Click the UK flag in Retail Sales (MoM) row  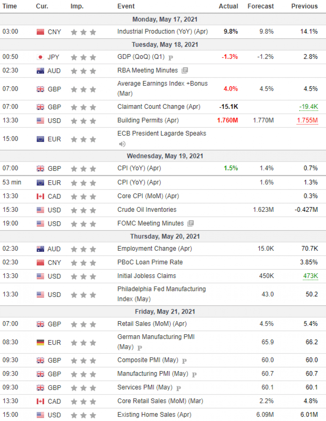click(x=40, y=324)
